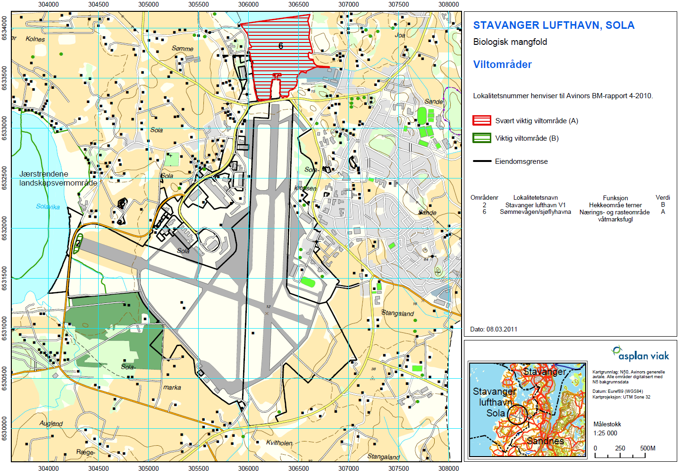Click 'Sandnes' label in the overview map
Viewport: 681px width, 475px height.
coord(545,441)
